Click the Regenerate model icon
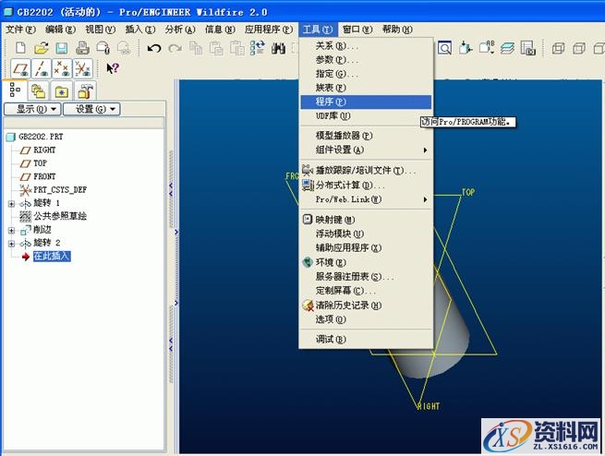Screen dimensions: 605x456 pyautogui.click(x=258, y=48)
